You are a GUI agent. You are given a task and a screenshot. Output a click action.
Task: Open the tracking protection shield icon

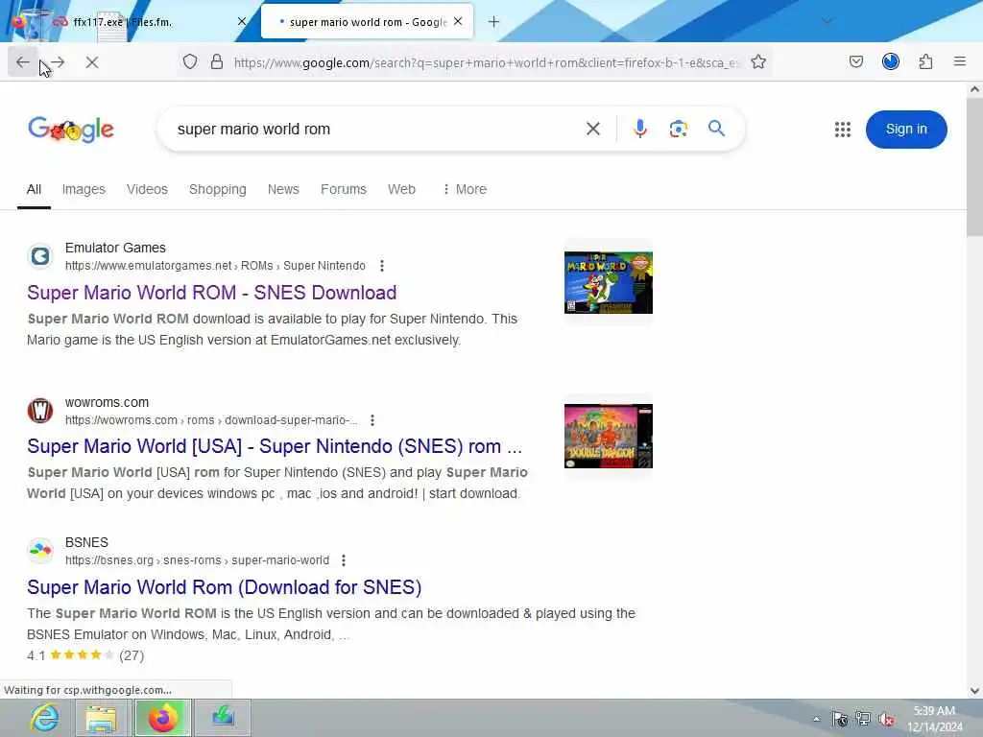point(190,61)
